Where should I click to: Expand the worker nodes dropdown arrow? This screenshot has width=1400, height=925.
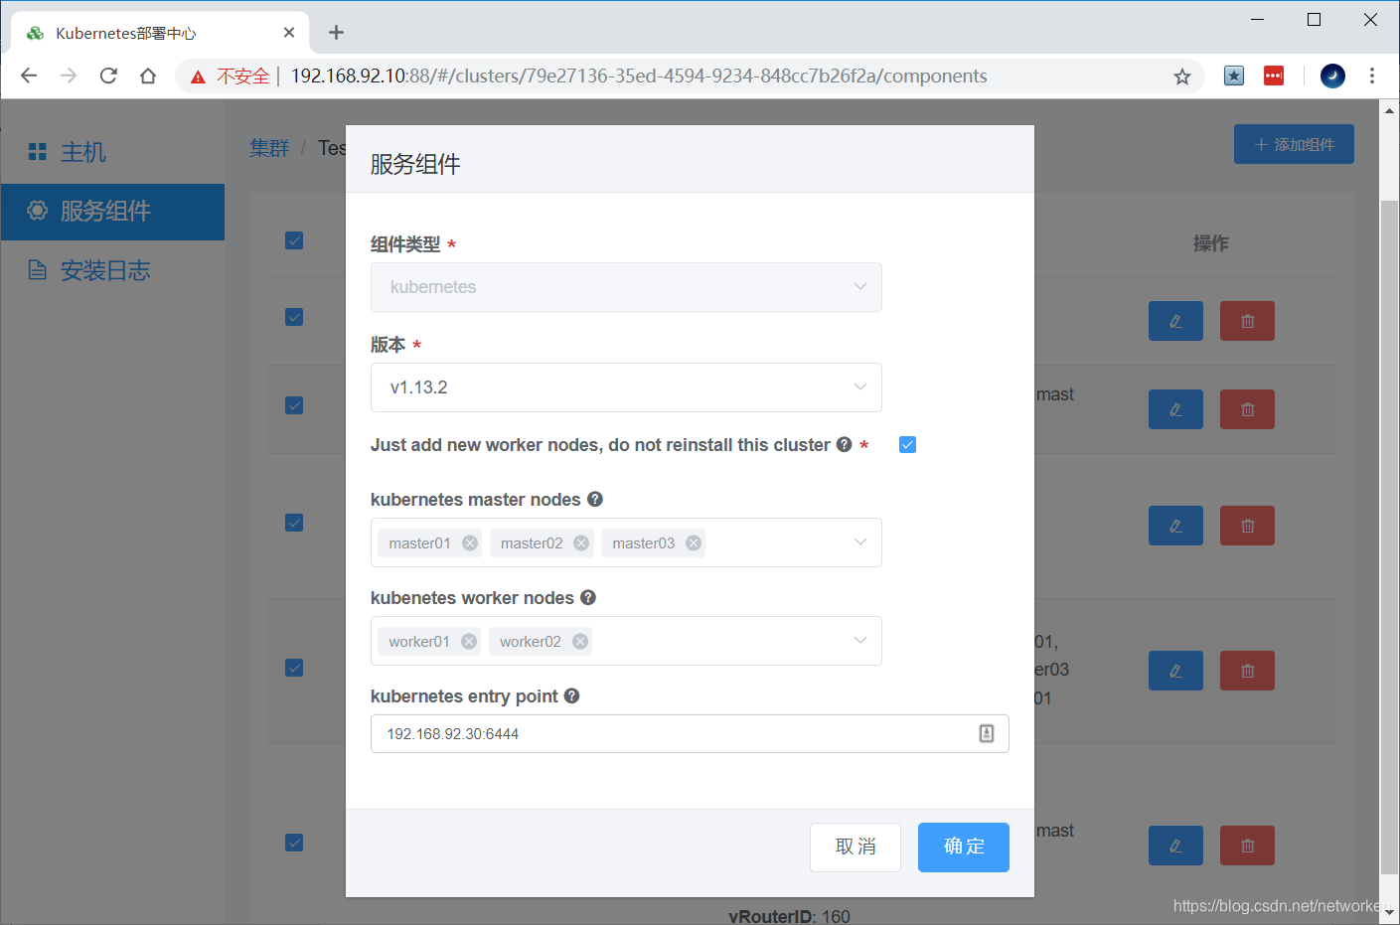point(860,641)
